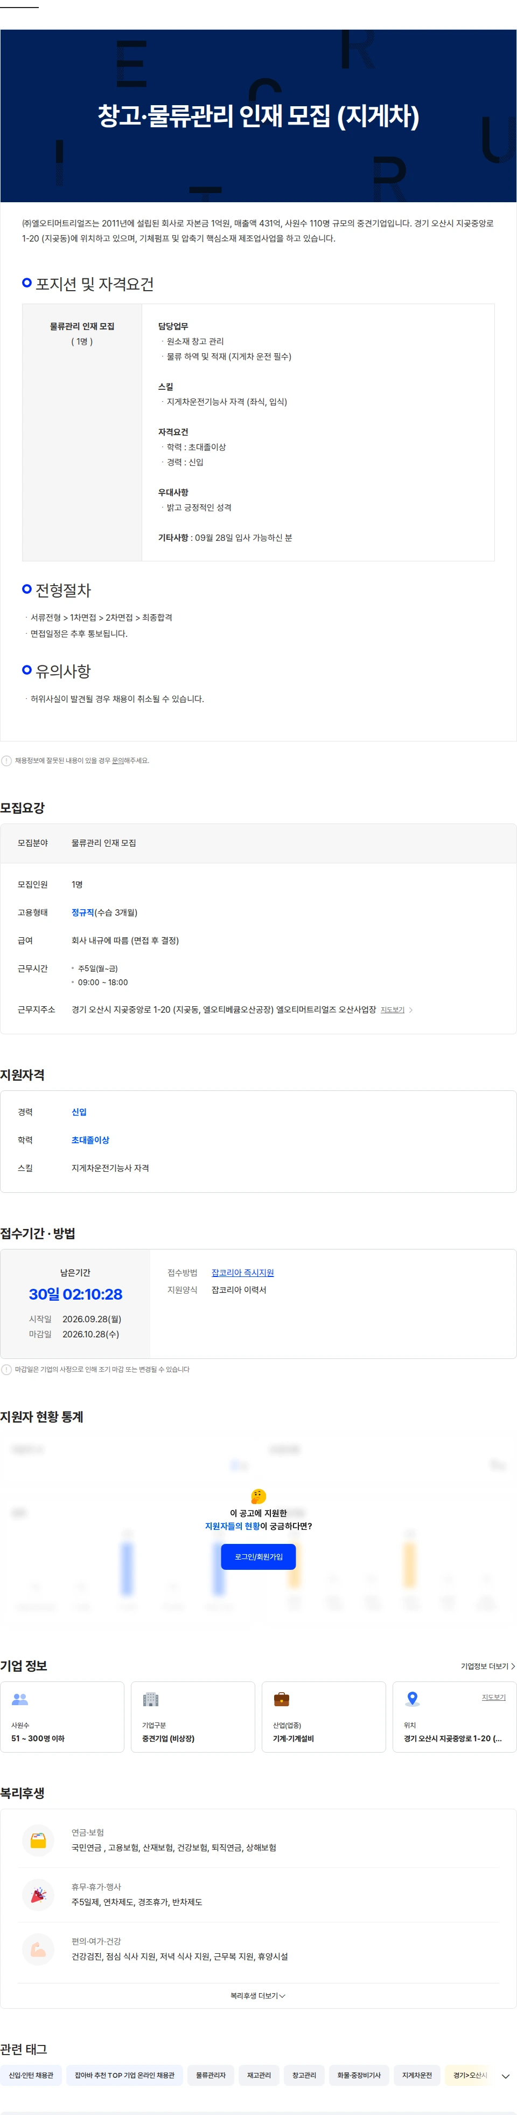Click 국민연금, 고용보험 benefits line
This screenshot has width=517, height=2115.
click(x=174, y=1848)
